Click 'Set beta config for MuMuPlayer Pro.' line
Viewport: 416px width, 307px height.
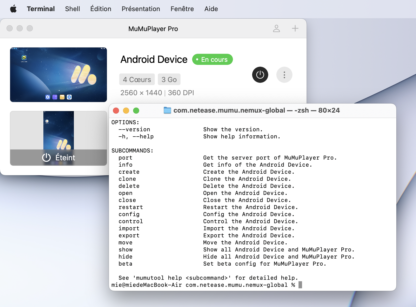(x=265, y=264)
